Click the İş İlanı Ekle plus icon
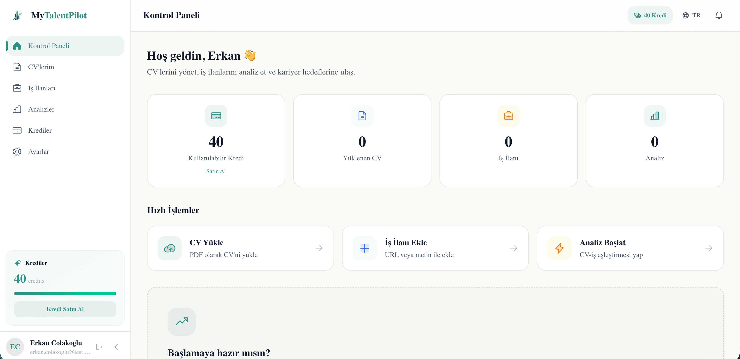This screenshot has height=359, width=740. [x=364, y=248]
